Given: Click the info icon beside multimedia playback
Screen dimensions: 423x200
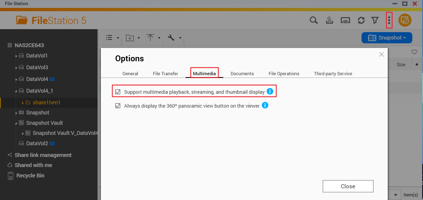Looking at the screenshot, I should [270, 92].
